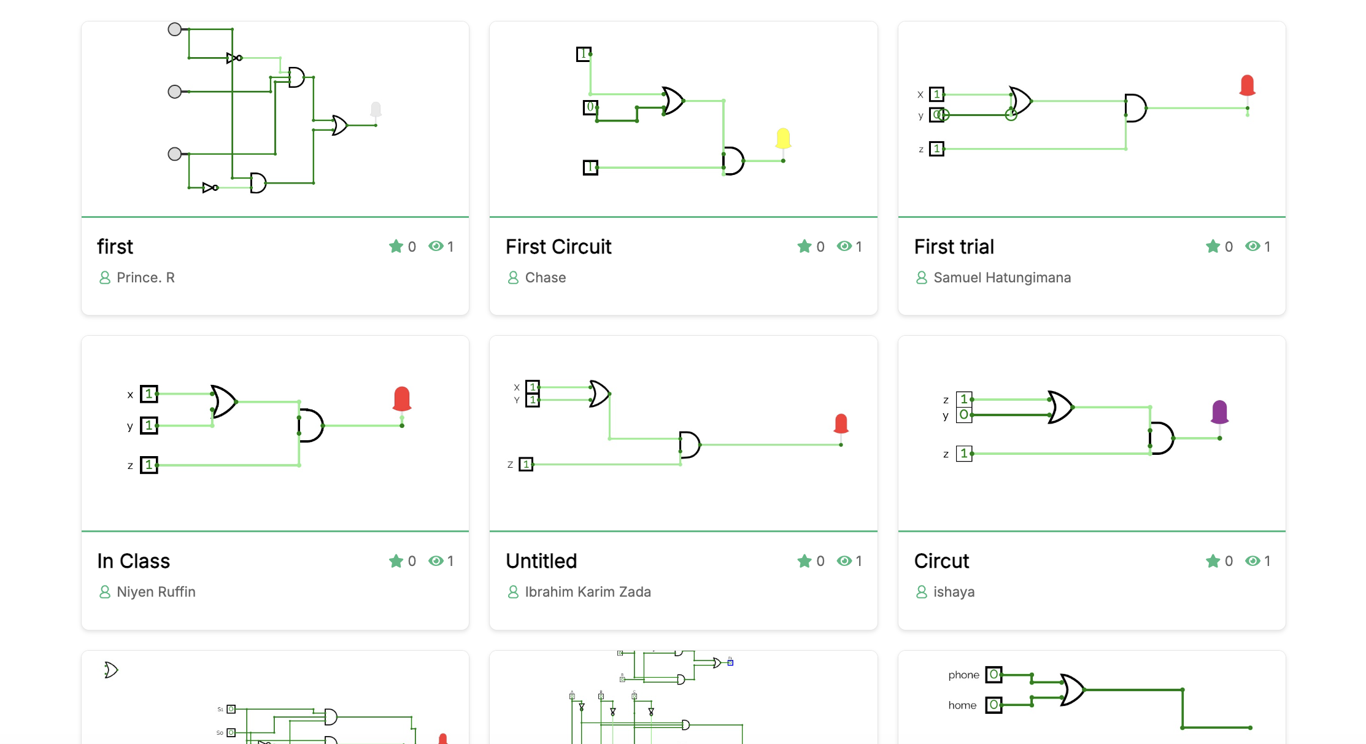Click the eye icon on "In Class"
Image resolution: width=1366 pixels, height=744 pixels.
click(437, 560)
